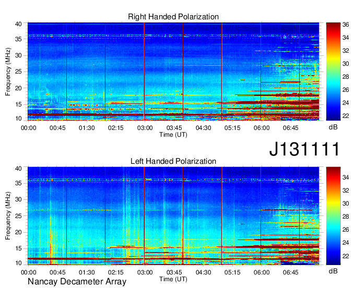Click '00:00' time tick of right-handed plot
This screenshot has width=355, height=288.
pyautogui.click(x=29, y=128)
